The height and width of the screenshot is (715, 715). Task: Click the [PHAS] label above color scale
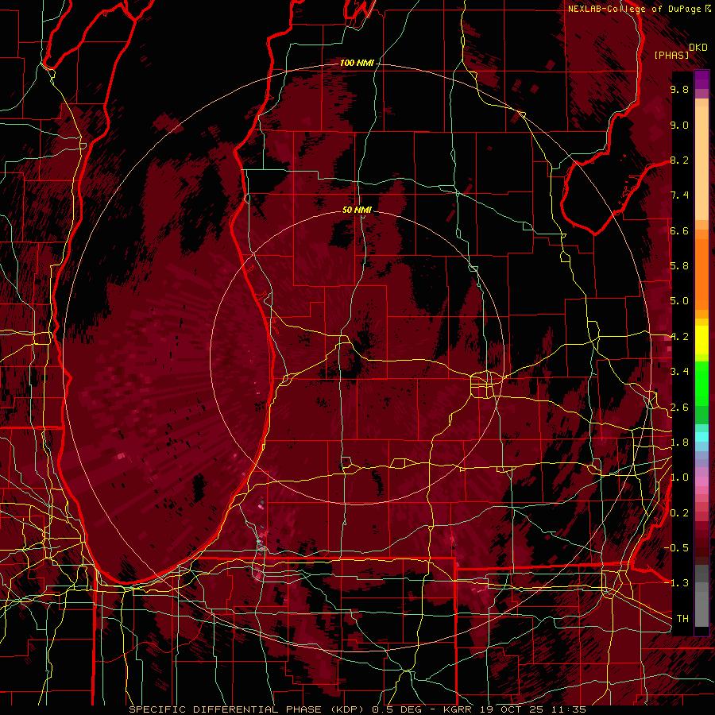pyautogui.click(x=671, y=56)
